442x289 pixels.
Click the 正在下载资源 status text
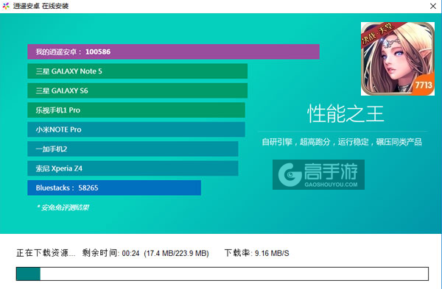pyautogui.click(x=46, y=253)
